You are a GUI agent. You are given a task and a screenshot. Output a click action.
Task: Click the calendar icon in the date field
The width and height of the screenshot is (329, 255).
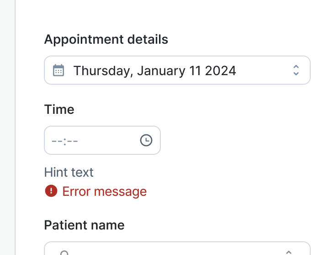point(58,70)
